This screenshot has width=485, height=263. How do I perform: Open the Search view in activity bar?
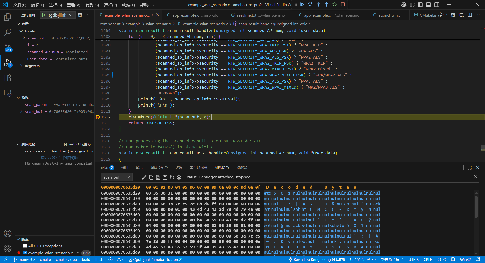click(x=8, y=32)
